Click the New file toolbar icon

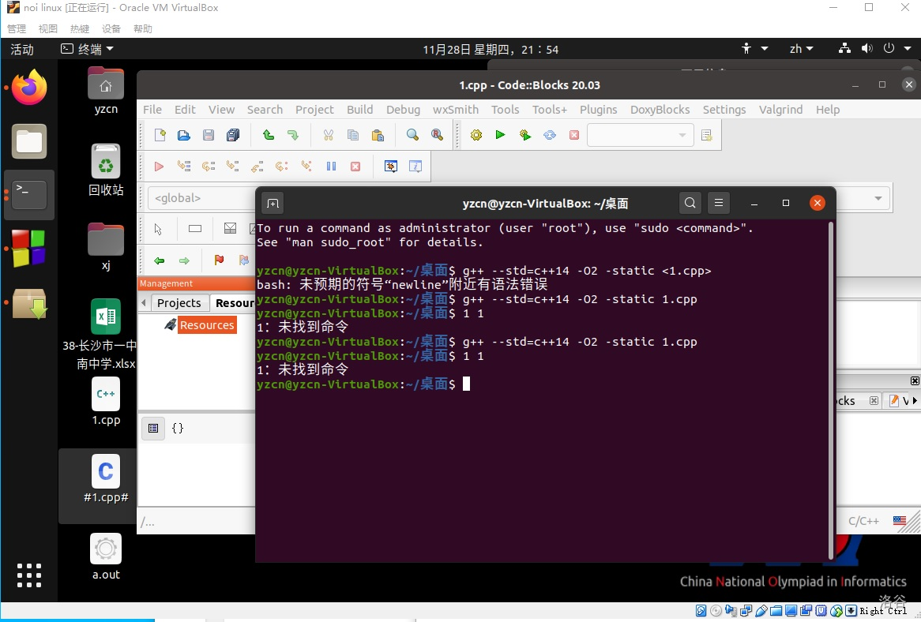coord(160,135)
